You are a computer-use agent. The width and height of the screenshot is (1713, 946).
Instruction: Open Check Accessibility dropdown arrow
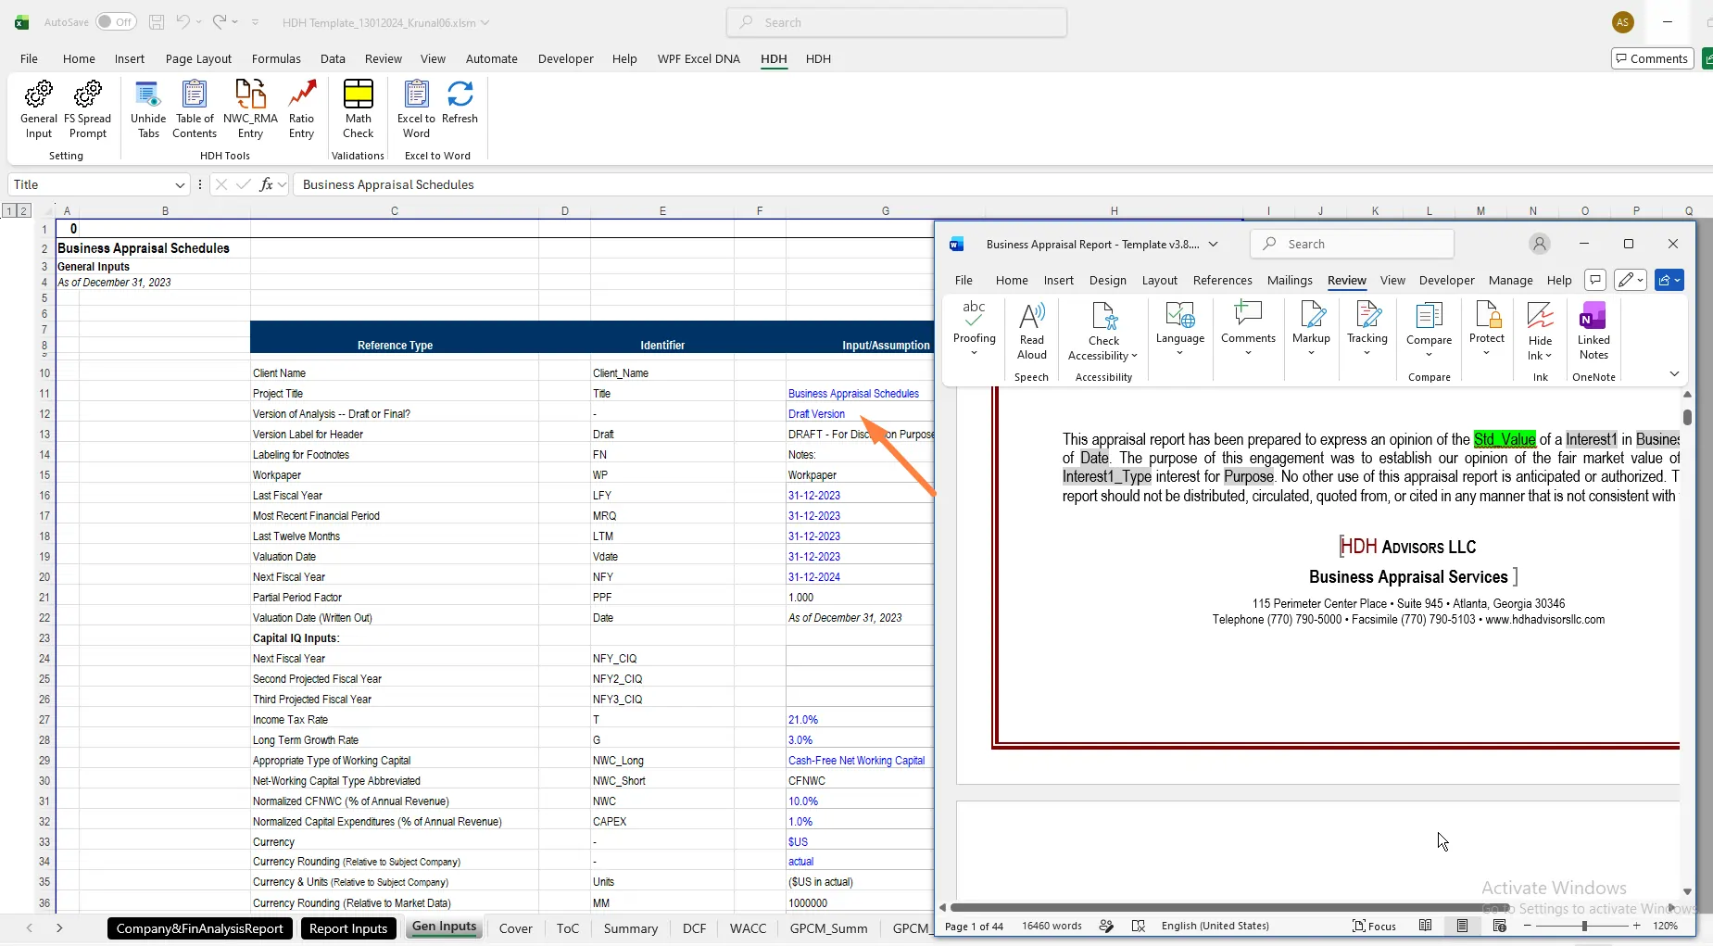tap(1134, 356)
